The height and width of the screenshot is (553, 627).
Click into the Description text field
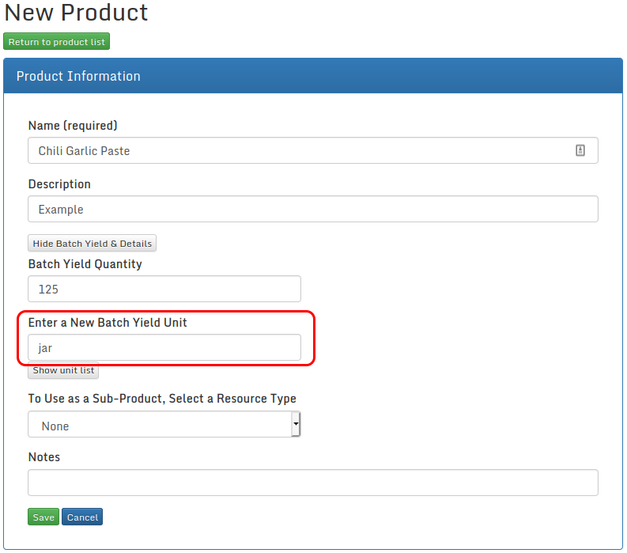[312, 210]
